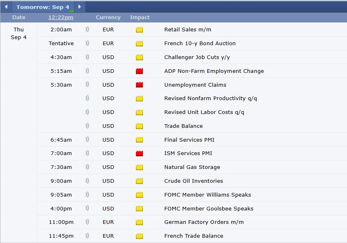Open the German Factory Orders m/m event

pyautogui.click(x=204, y=222)
